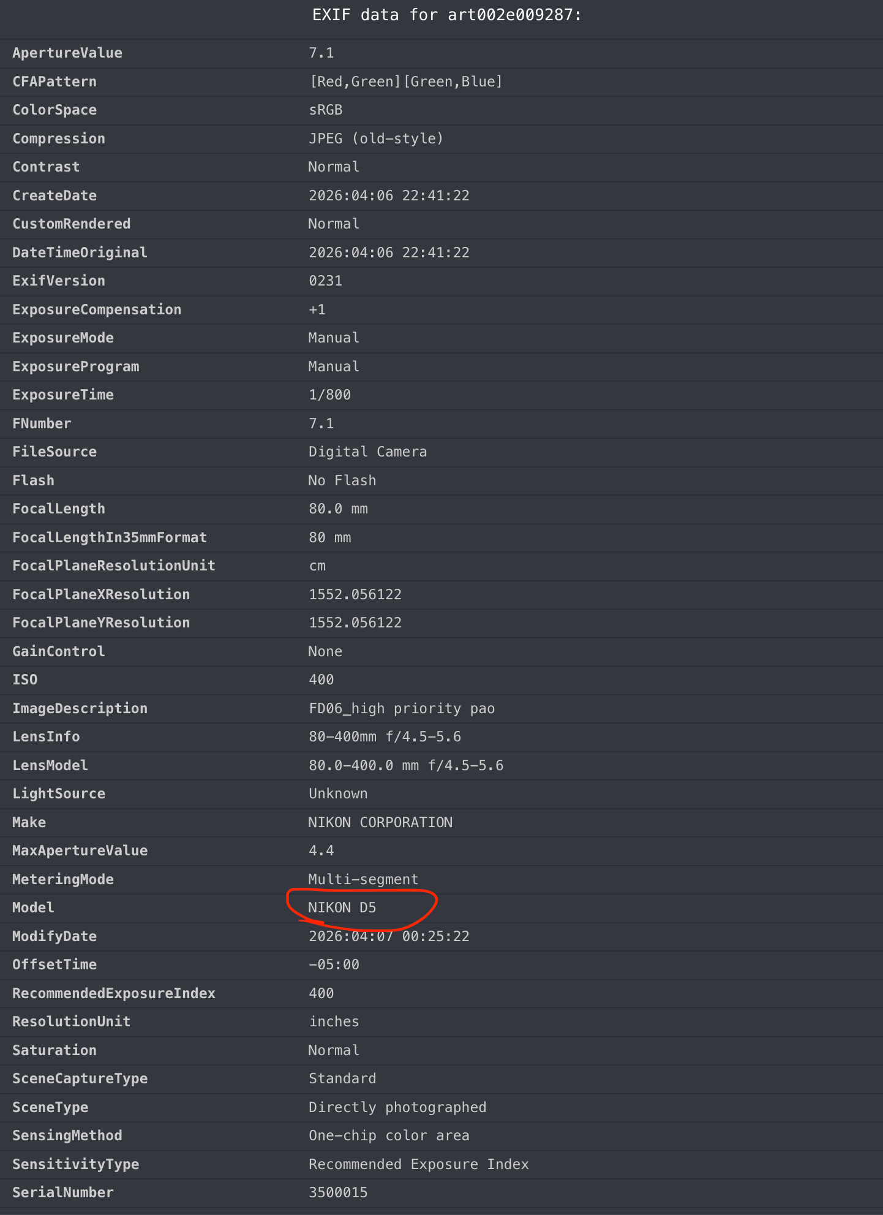Select the SerialNumber 3500015 value
This screenshot has height=1215, width=883.
(338, 1192)
